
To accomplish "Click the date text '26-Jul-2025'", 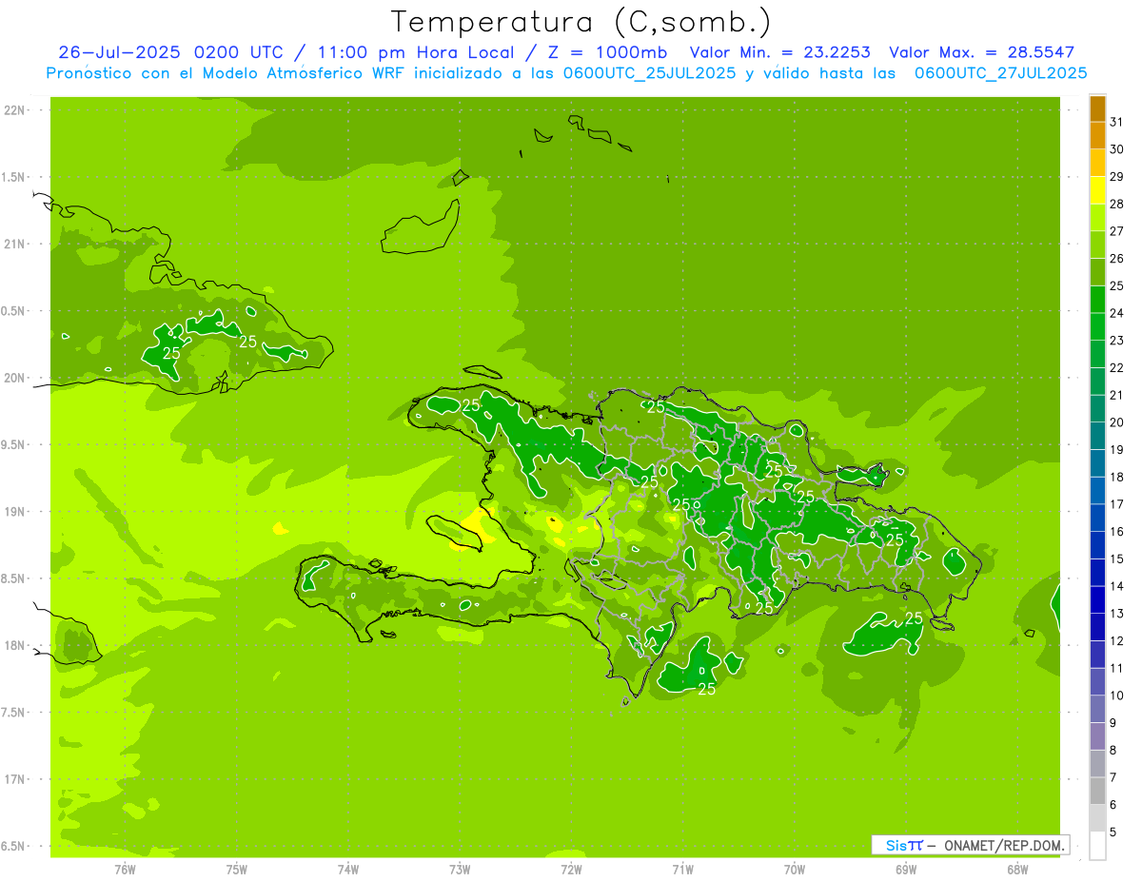I will pyautogui.click(x=121, y=52).
